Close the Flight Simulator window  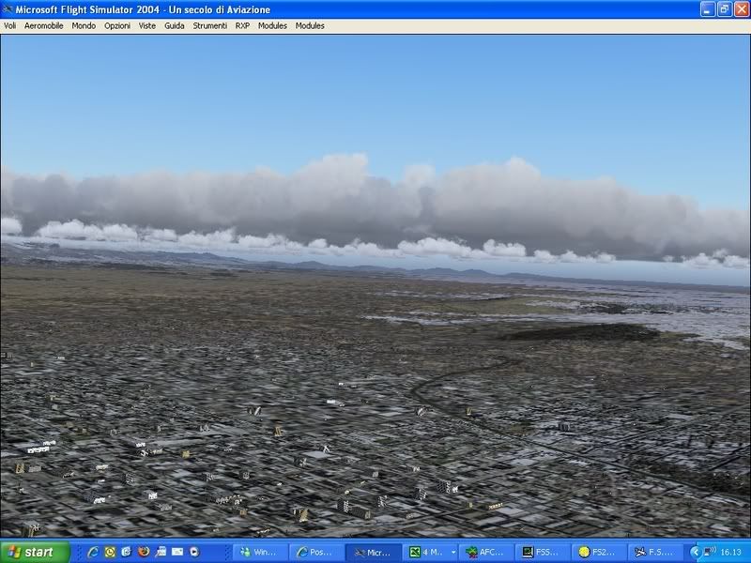pyautogui.click(x=742, y=9)
